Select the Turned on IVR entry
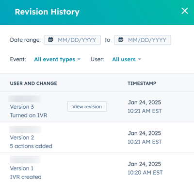The width and height of the screenshot is (194, 182). [29, 116]
